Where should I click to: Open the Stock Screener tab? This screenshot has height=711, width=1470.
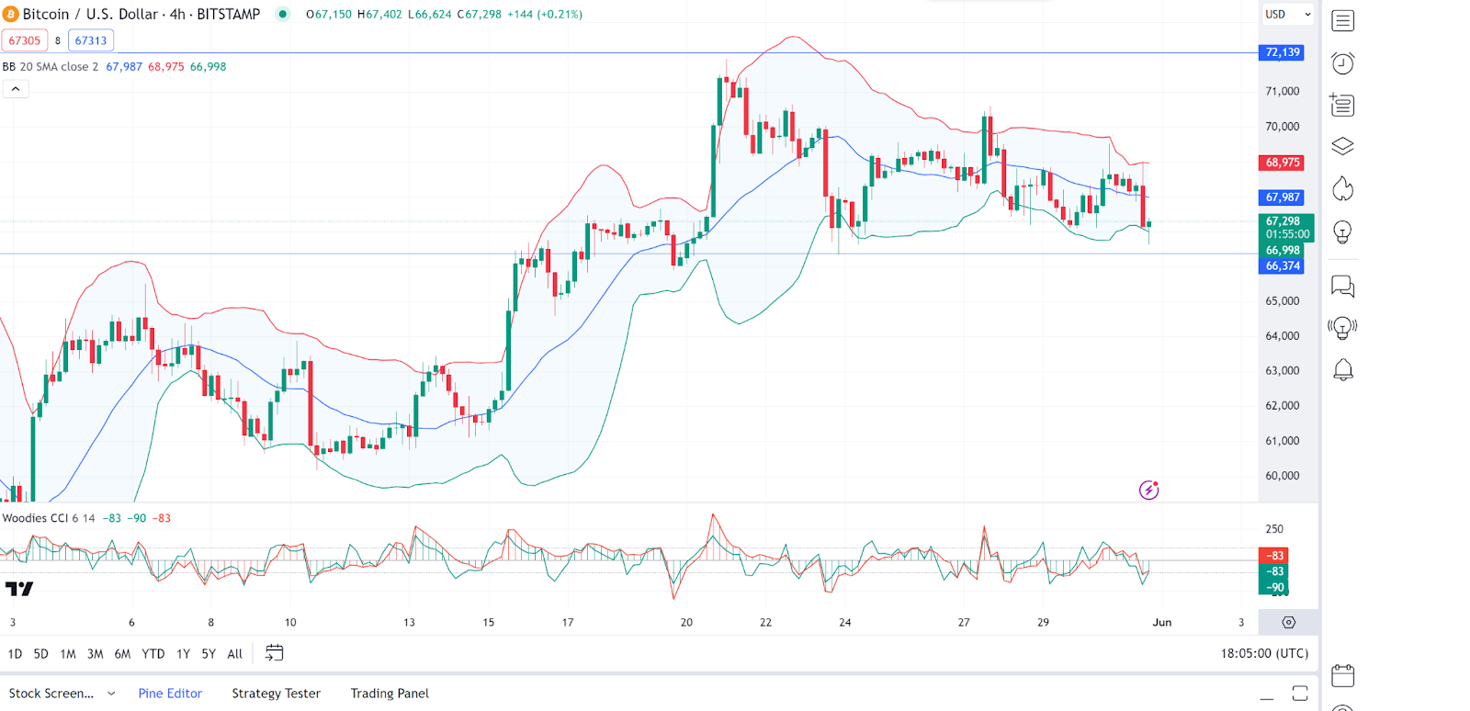tap(51, 694)
